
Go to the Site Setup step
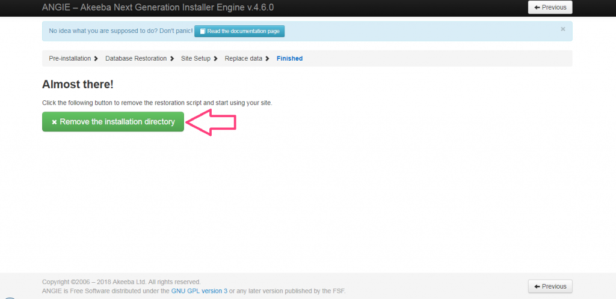click(x=196, y=58)
